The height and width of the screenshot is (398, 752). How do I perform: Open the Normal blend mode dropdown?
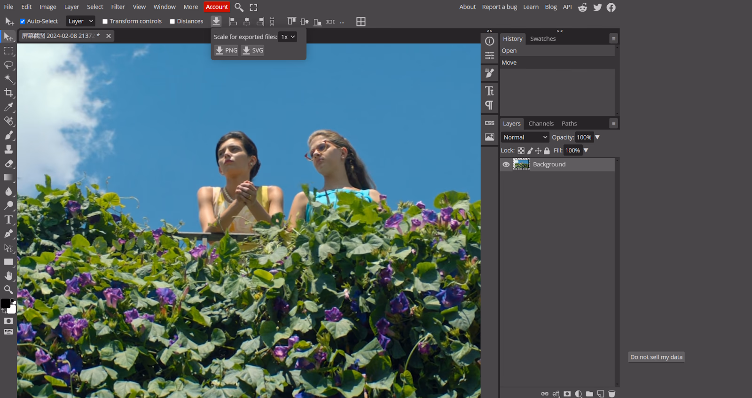coord(525,137)
